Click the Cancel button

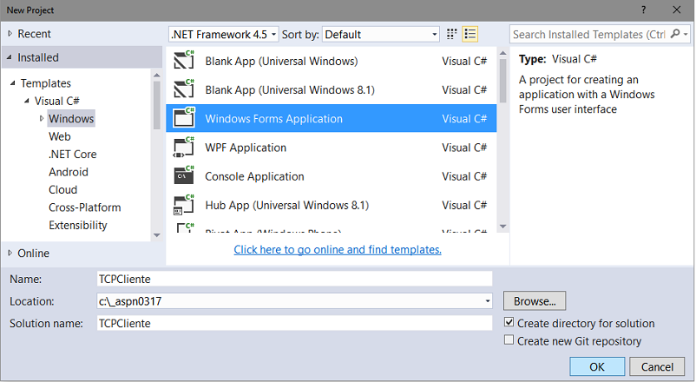tap(657, 366)
